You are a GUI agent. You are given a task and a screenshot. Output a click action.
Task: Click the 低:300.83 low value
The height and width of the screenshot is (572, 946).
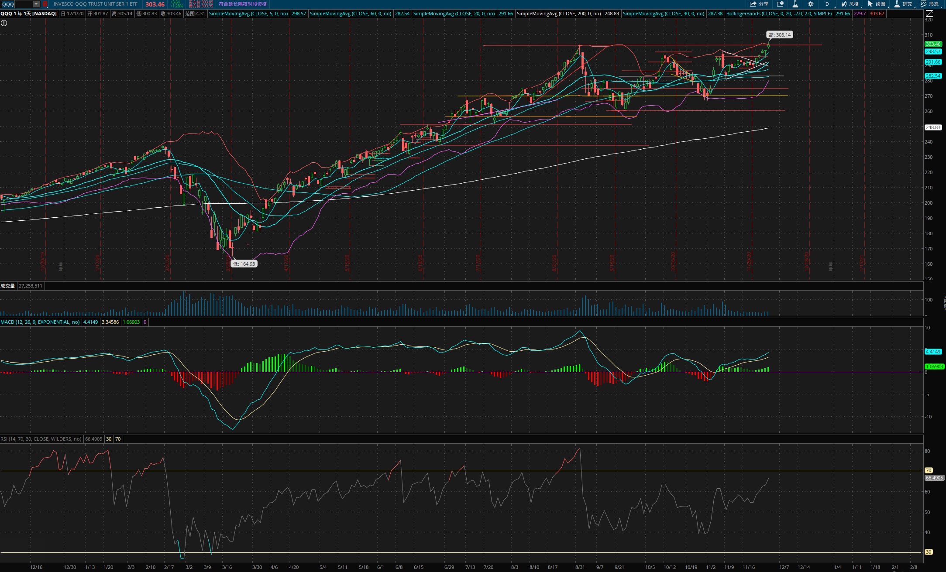click(x=146, y=14)
